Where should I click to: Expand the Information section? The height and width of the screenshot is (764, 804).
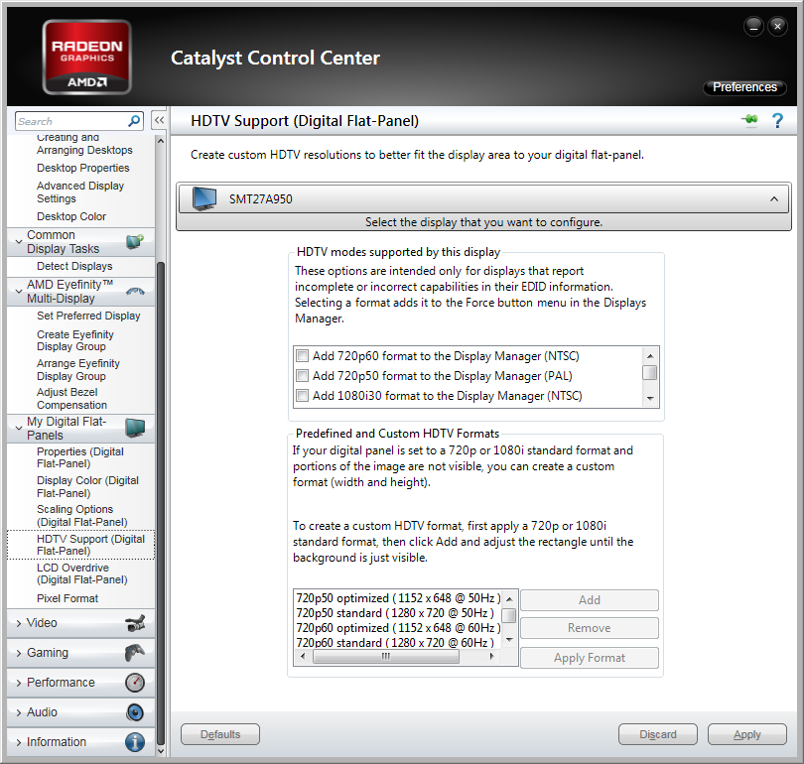pos(19,742)
